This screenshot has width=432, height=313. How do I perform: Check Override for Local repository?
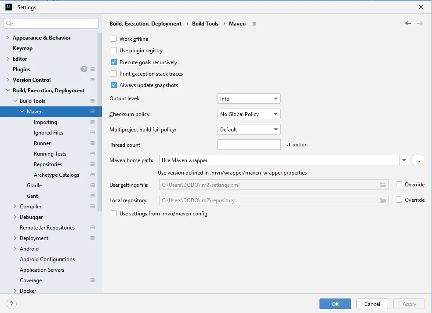point(399,200)
